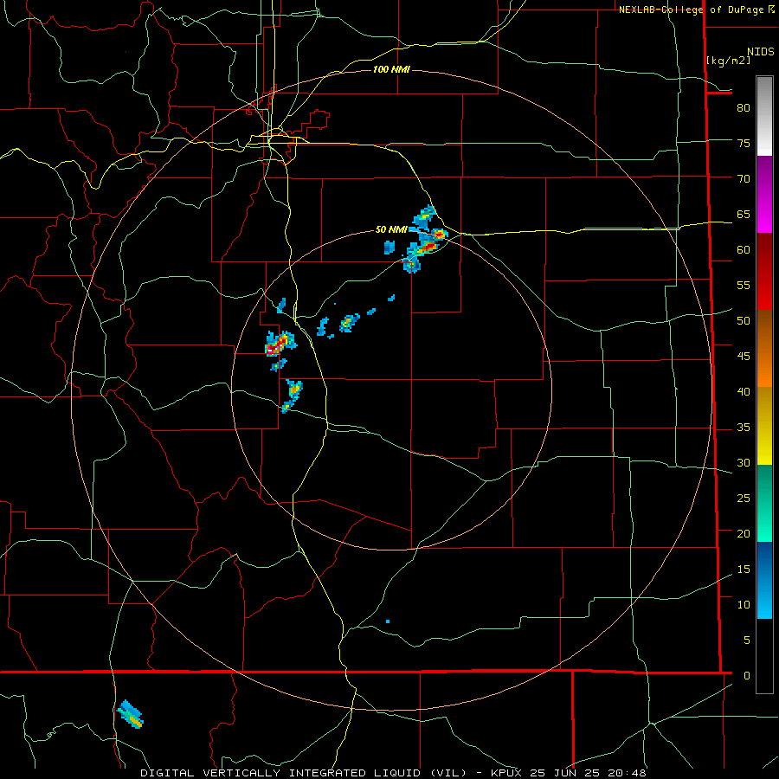Image resolution: width=779 pixels, height=779 pixels.
Task: Click the 35 value on the color scale
Action: click(744, 428)
